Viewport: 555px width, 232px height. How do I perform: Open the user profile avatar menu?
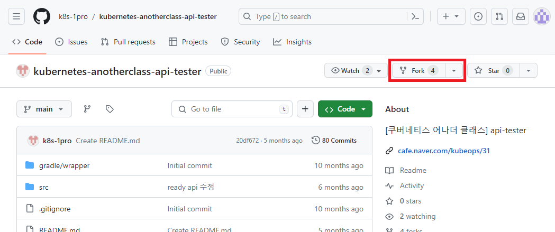(x=542, y=16)
